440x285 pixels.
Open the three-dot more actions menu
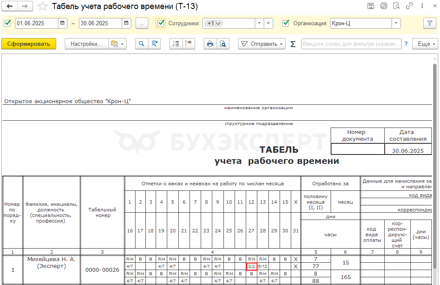(x=422, y=6)
